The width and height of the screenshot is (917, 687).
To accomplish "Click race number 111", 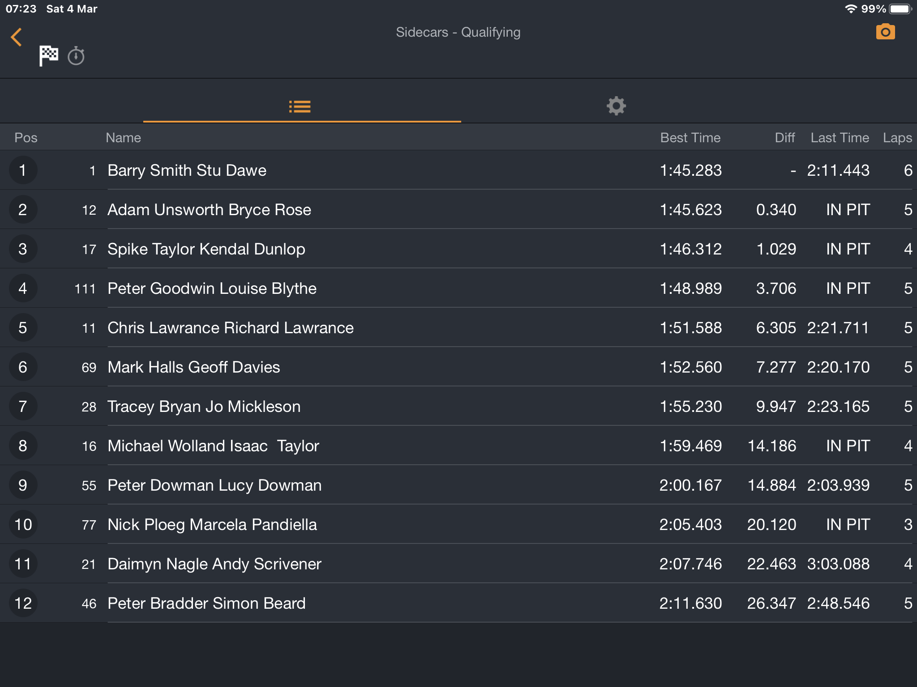I will [x=85, y=289].
